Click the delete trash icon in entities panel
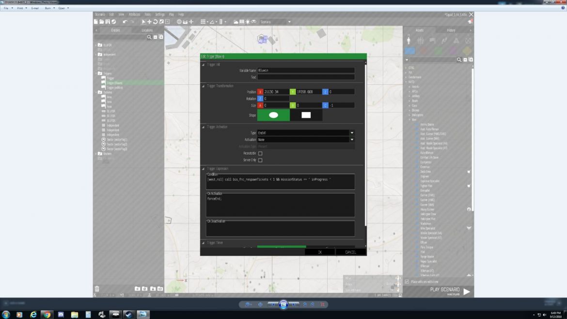 97,289
